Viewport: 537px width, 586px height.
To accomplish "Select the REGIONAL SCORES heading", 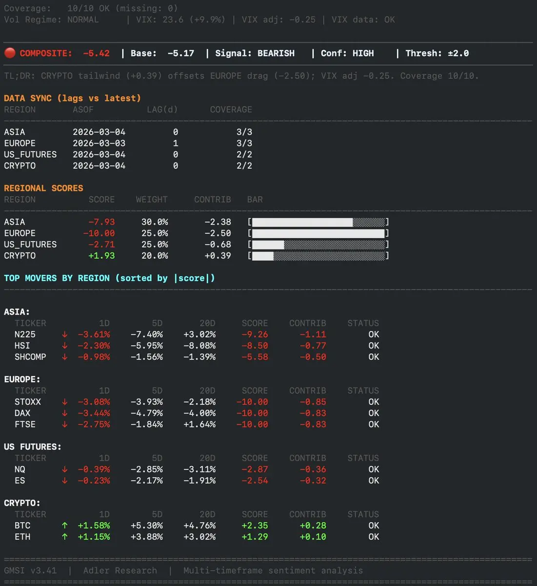I will [43, 188].
